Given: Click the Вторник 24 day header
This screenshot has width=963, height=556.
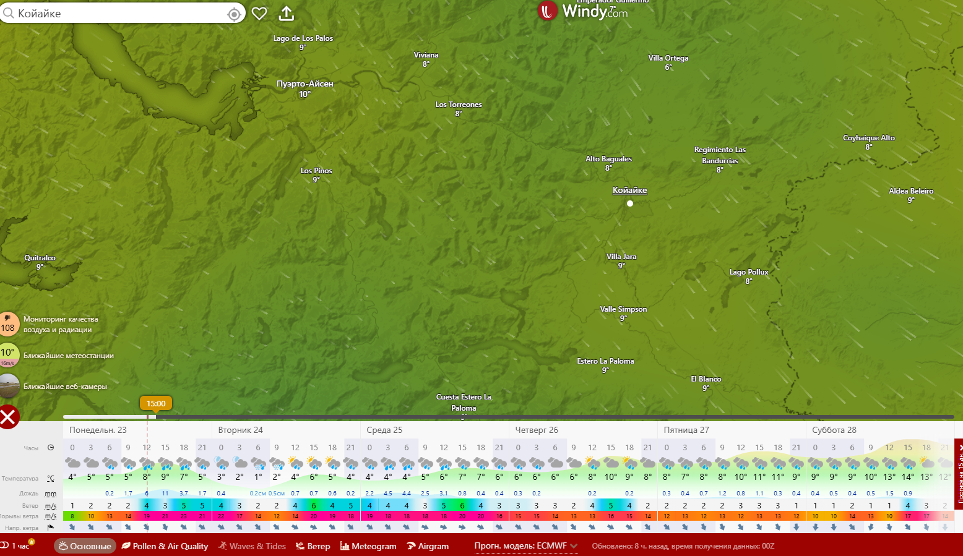Looking at the screenshot, I should click(x=241, y=430).
